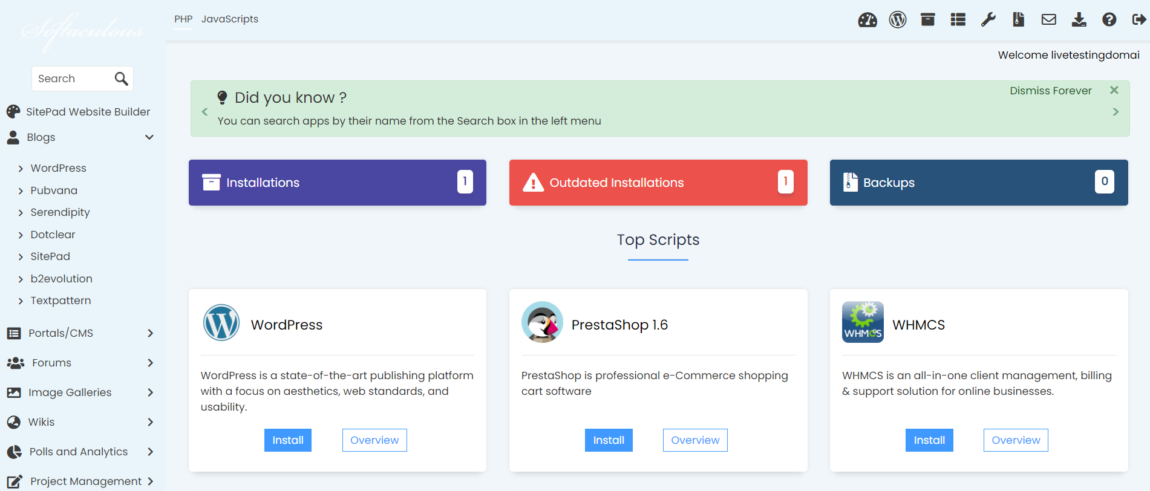Click Overview button for PrestaShop 1.6
Viewport: 1150px width, 491px height.
click(x=695, y=440)
